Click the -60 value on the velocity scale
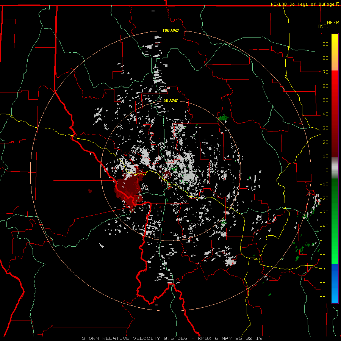 (x=324, y=255)
